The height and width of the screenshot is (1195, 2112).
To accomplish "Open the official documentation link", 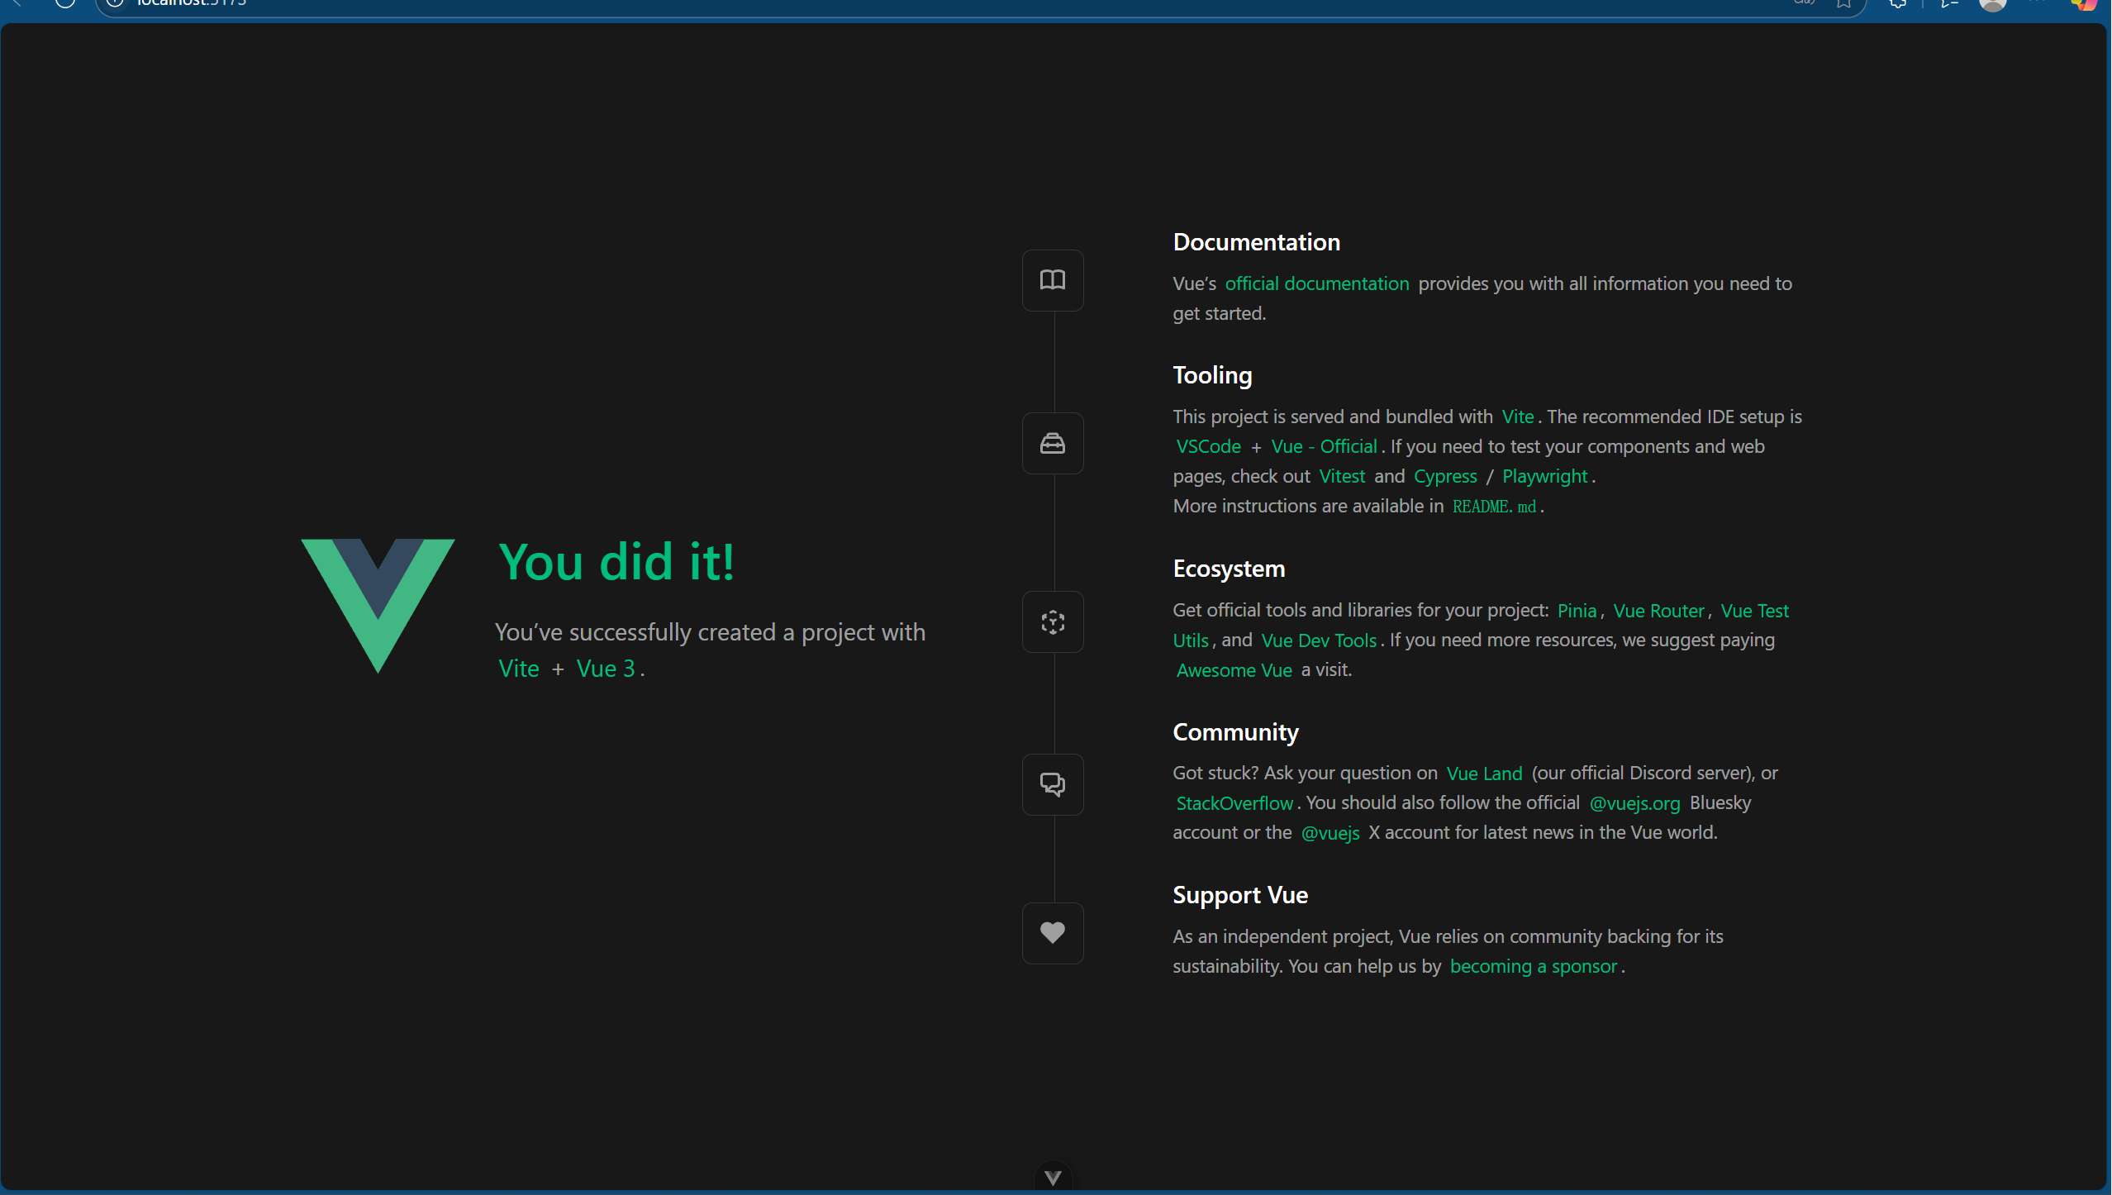I will point(1316,283).
